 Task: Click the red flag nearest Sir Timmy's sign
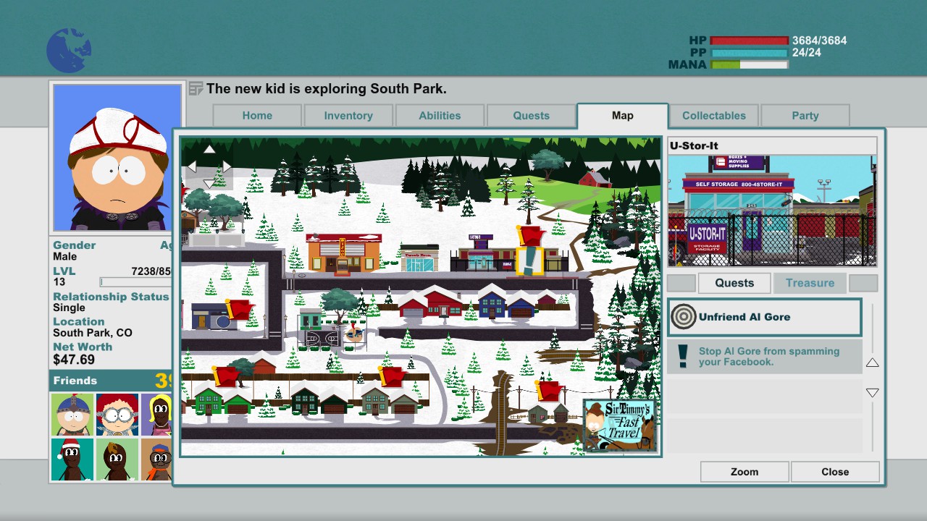click(550, 391)
